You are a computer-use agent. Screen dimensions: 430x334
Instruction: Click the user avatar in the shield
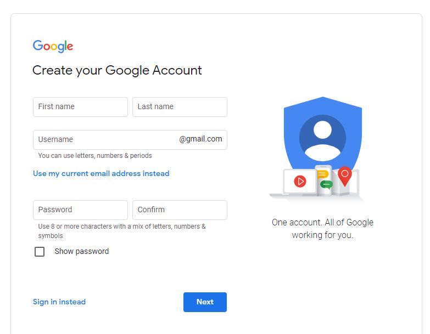click(322, 137)
